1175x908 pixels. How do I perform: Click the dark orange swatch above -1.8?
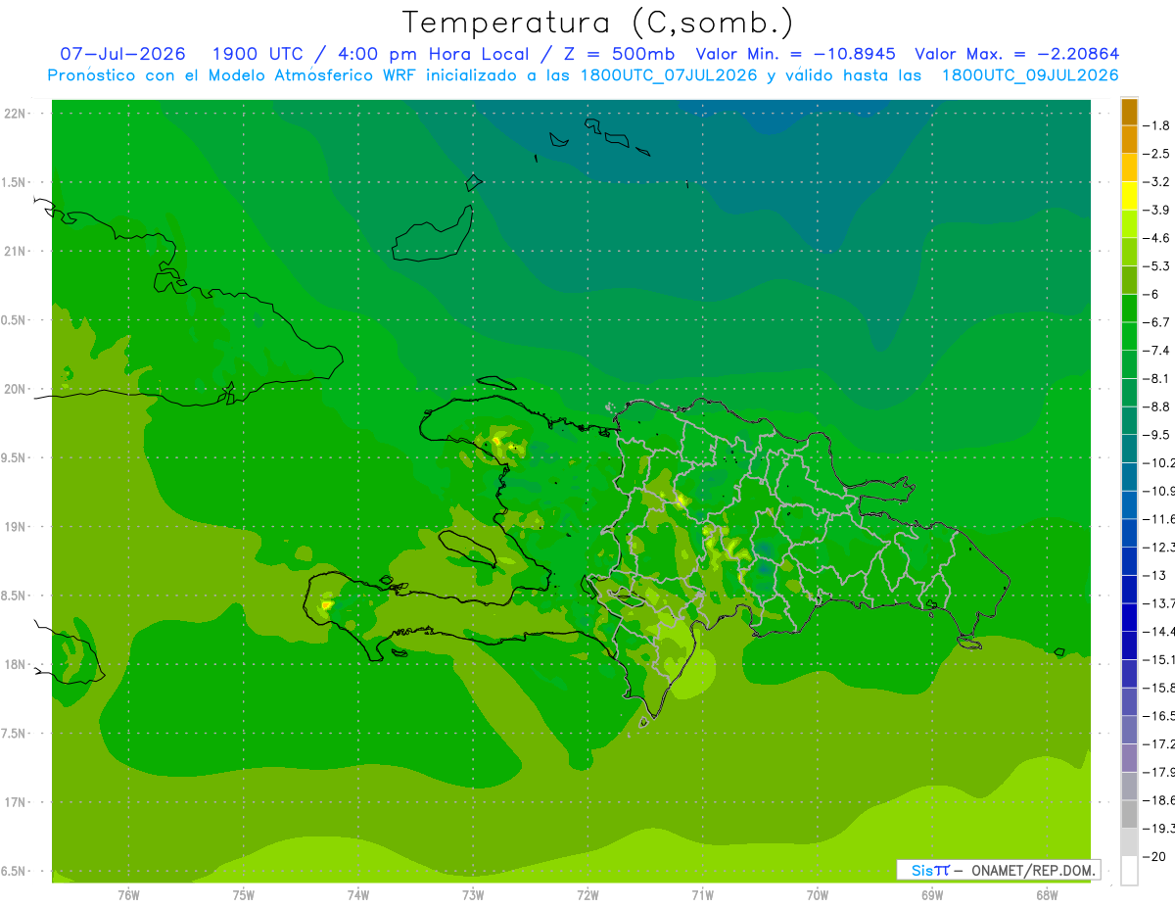[x=1129, y=112]
